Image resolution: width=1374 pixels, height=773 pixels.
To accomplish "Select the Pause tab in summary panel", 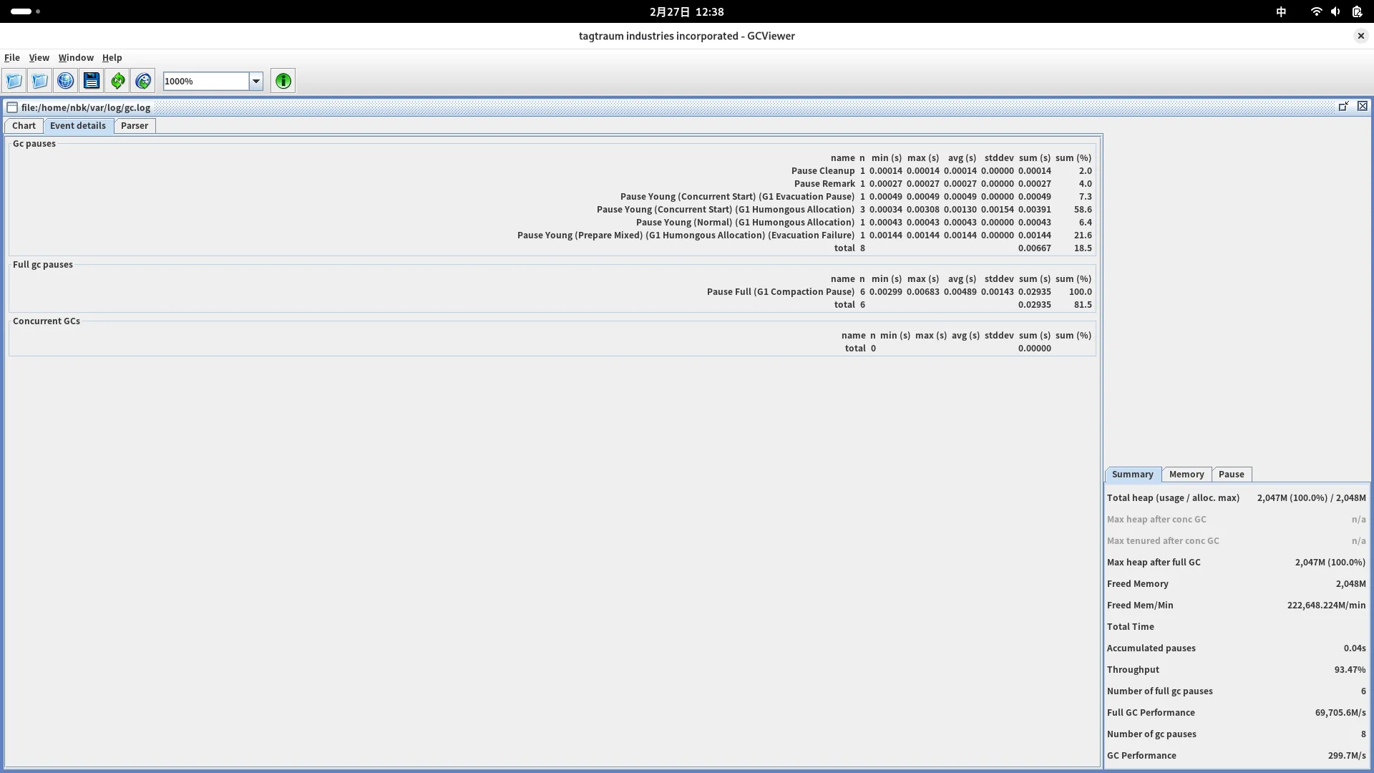I will click(1231, 474).
